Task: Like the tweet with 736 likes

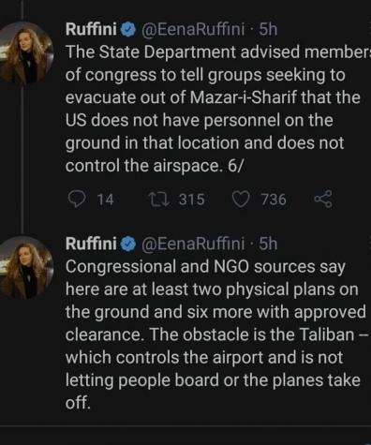Action: tap(241, 200)
